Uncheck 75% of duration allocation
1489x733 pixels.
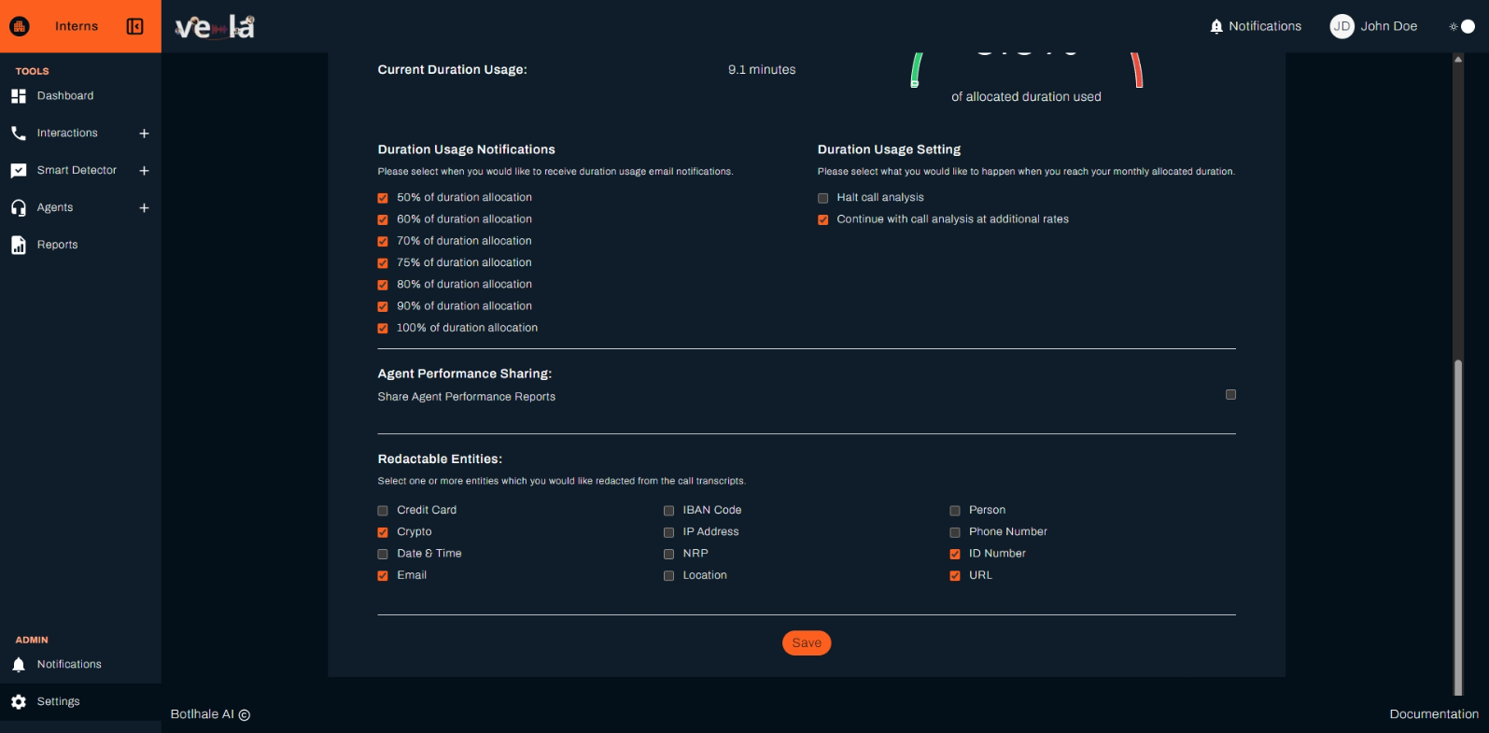point(383,263)
